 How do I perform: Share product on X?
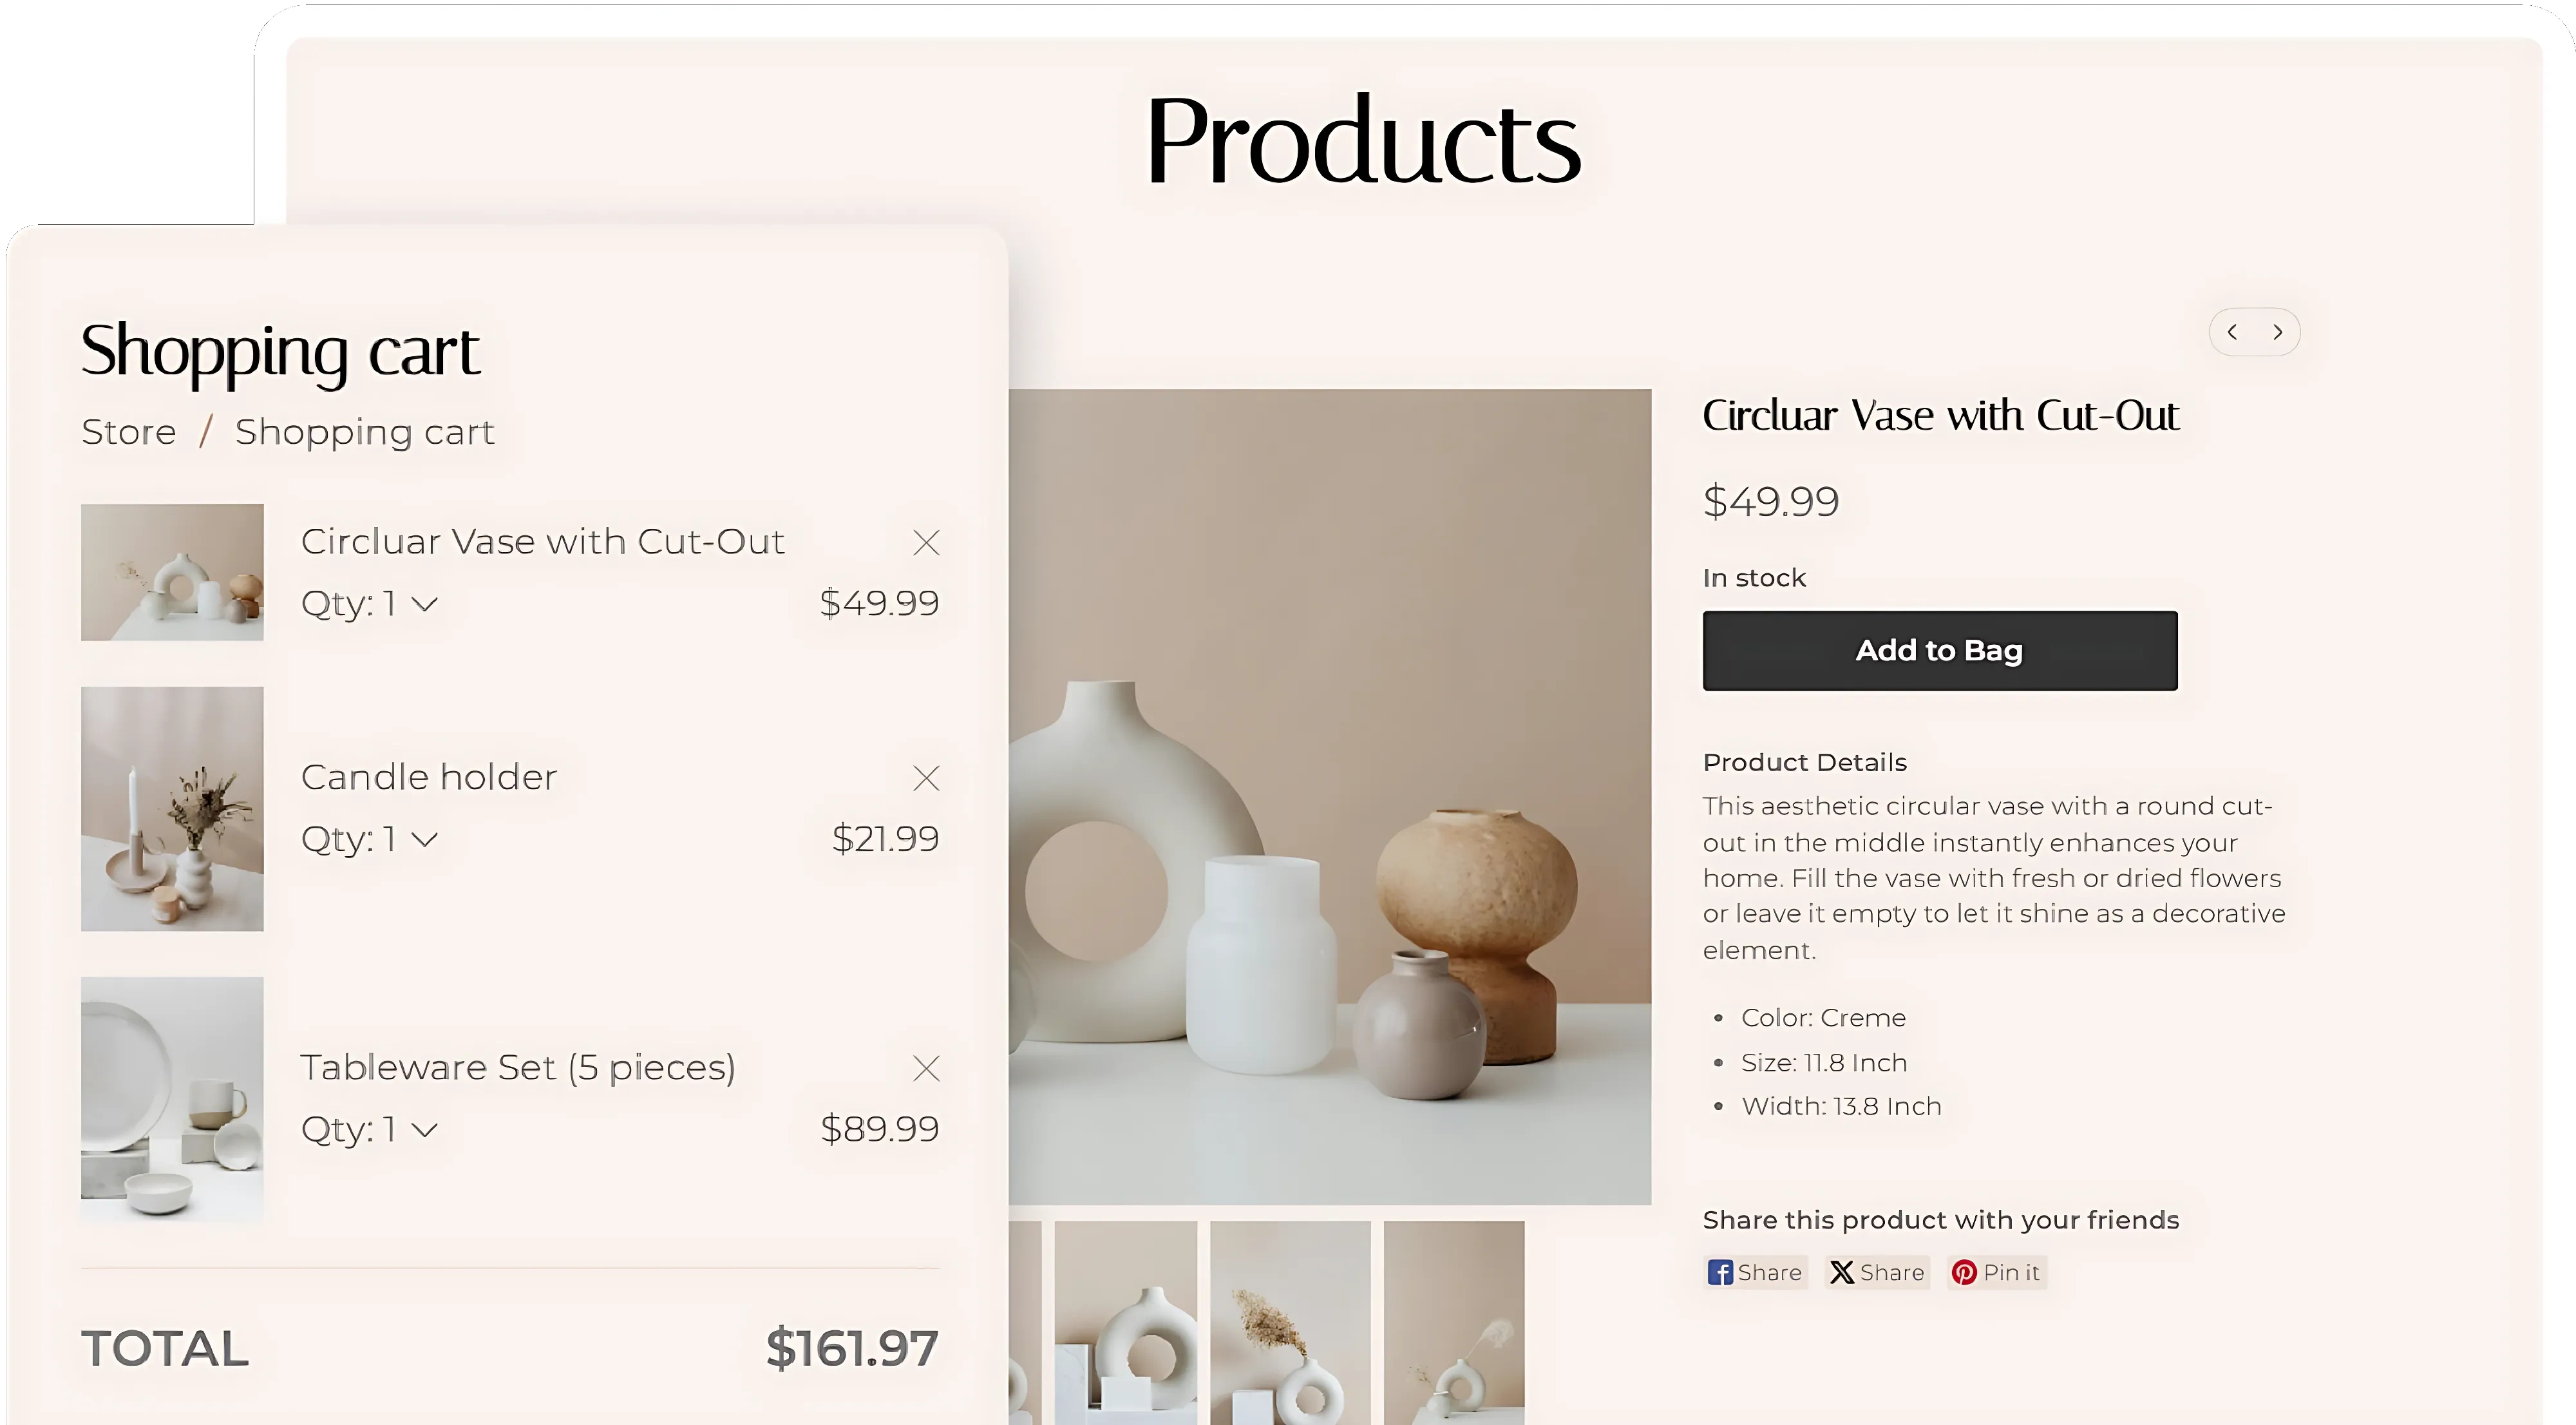(x=1877, y=1272)
